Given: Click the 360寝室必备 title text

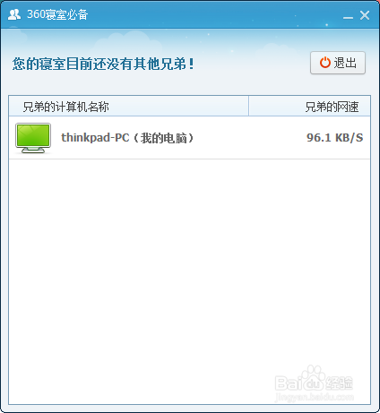Looking at the screenshot, I should 57,14.
